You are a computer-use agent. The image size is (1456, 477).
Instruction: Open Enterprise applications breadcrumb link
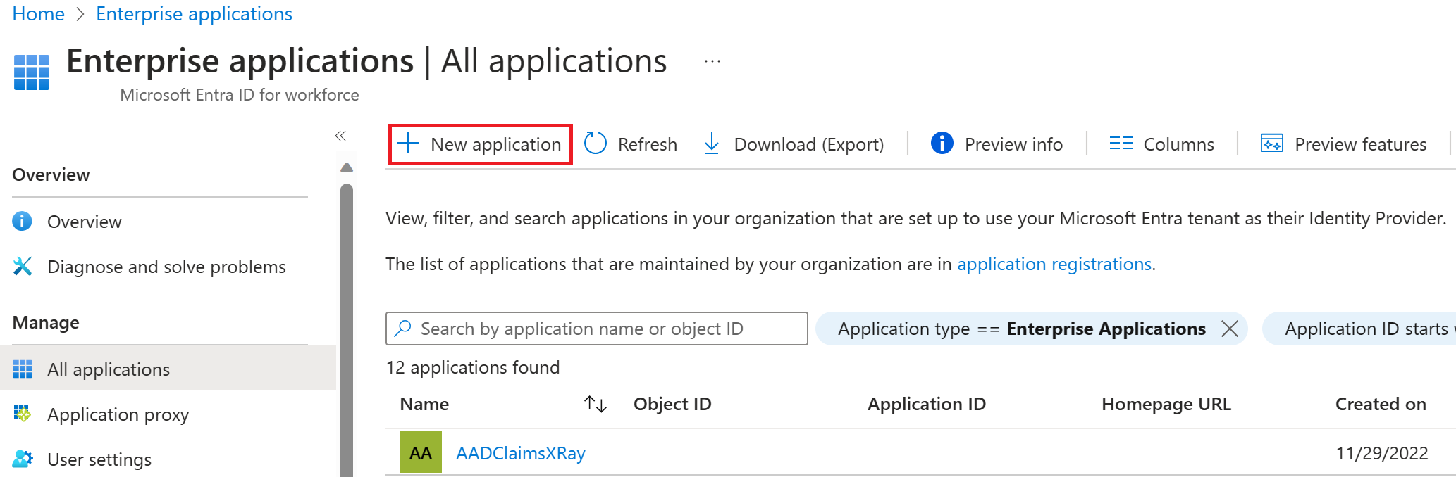click(x=194, y=14)
